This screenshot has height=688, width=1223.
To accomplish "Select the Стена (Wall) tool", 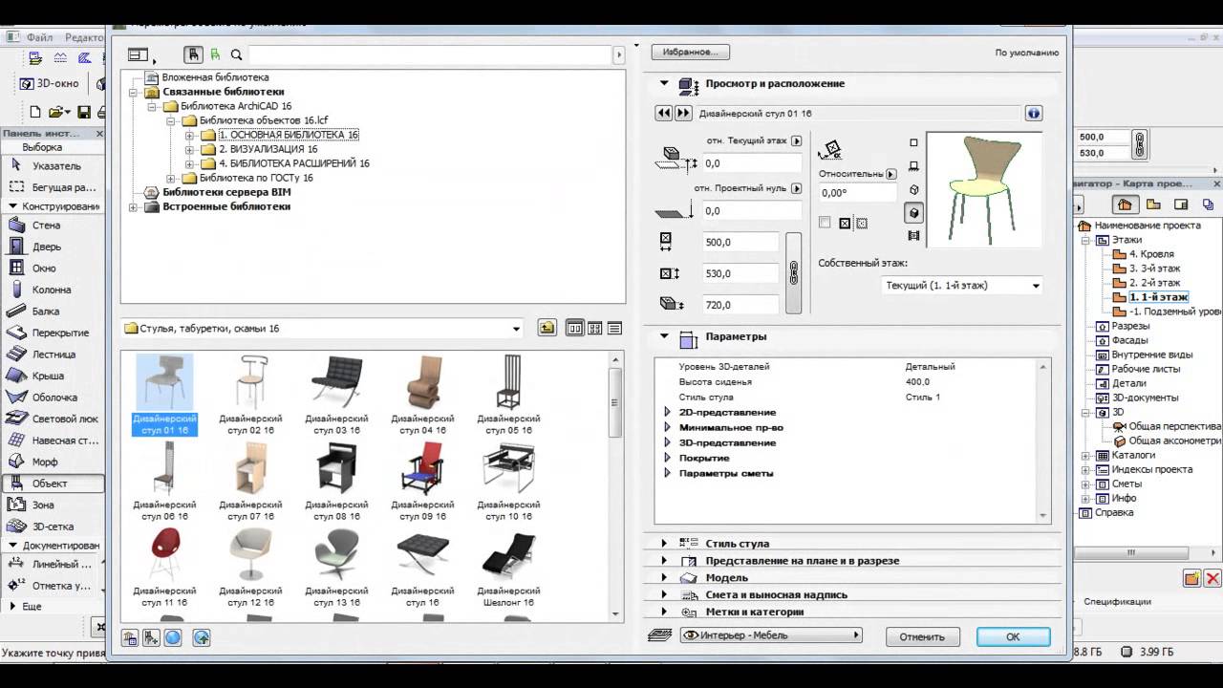I will [53, 226].
